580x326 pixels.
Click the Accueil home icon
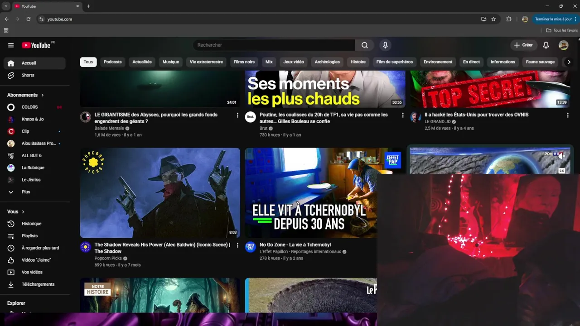[x=11, y=63]
